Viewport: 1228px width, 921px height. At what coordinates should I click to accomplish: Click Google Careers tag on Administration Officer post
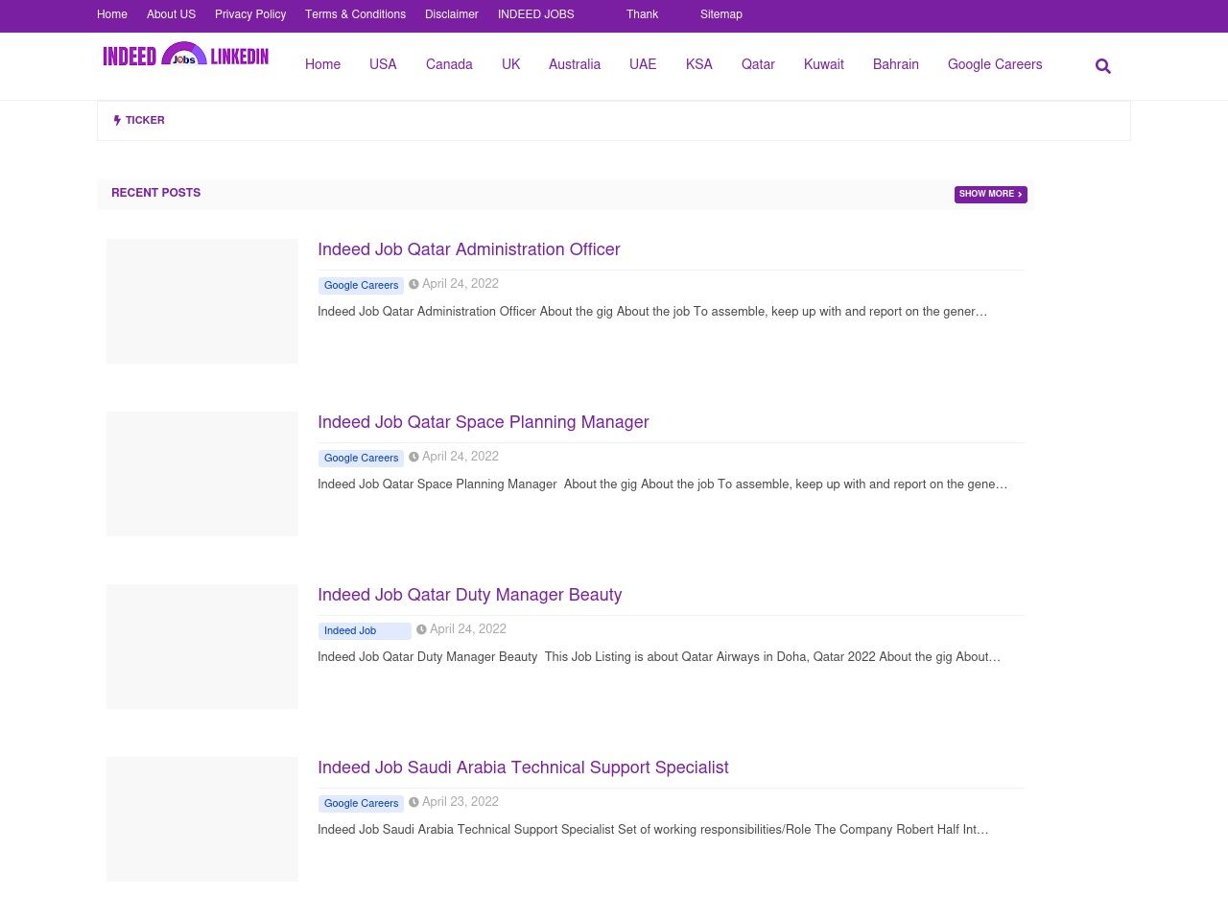[x=361, y=286]
